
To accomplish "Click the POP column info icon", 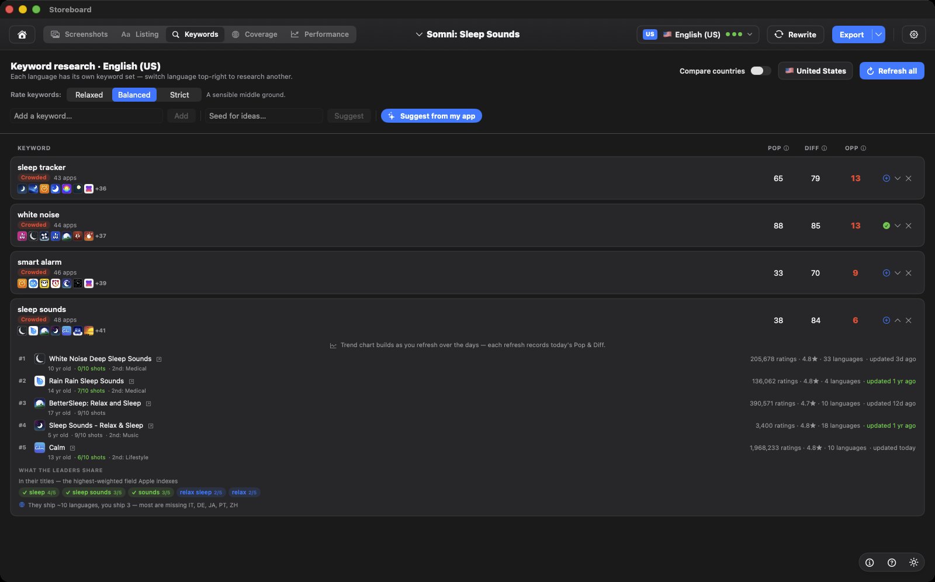I will point(786,148).
